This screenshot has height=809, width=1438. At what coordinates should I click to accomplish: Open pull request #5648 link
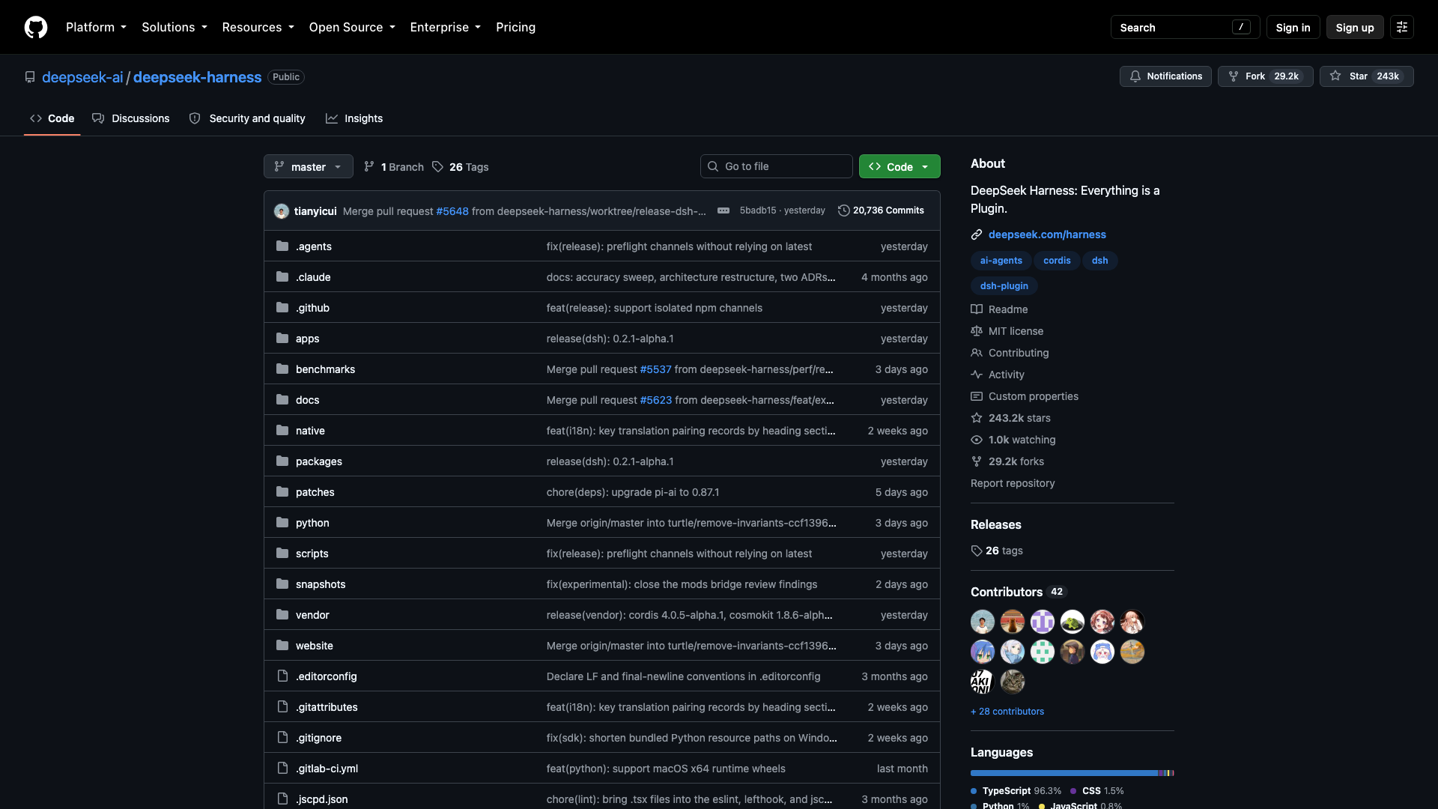[452, 211]
